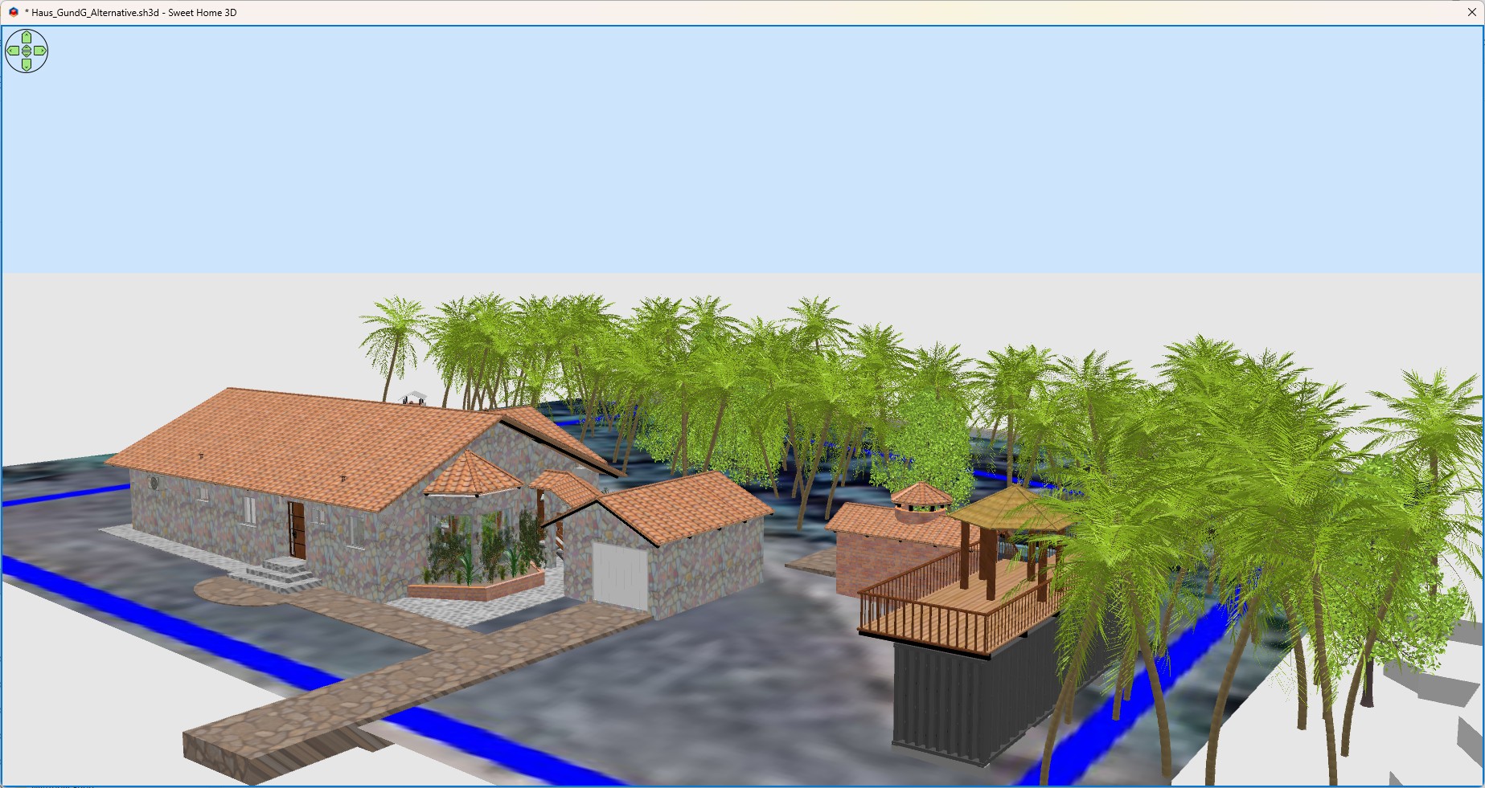Click the move backward arrow in navigation panel
This screenshot has height=788, width=1485.
tap(27, 65)
